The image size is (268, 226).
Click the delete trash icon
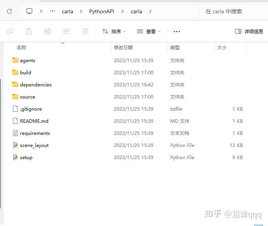point(85,31)
